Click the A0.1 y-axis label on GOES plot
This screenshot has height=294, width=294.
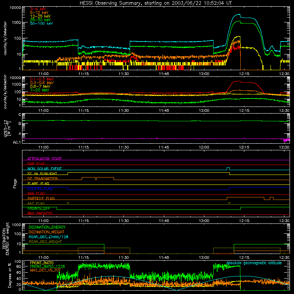(17, 142)
